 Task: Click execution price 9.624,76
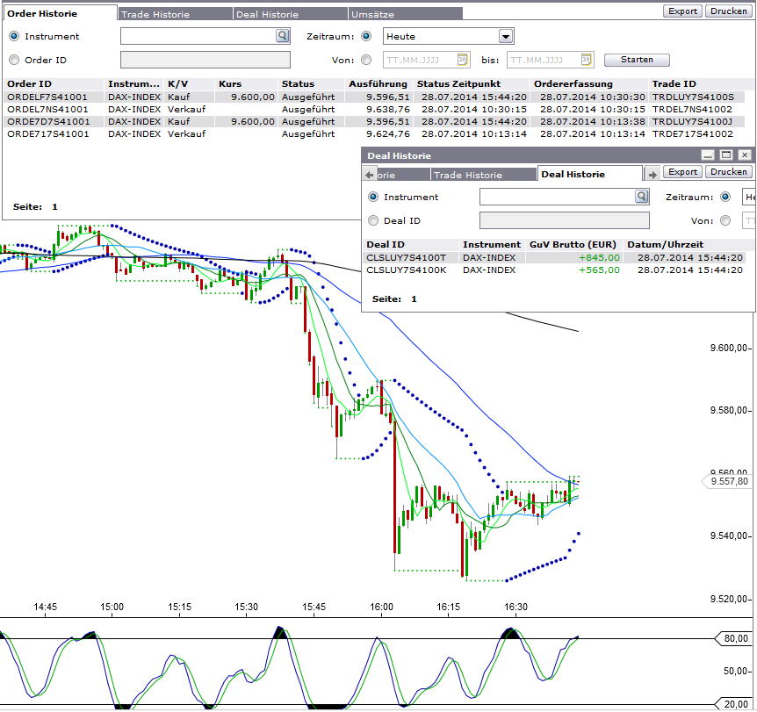point(387,133)
